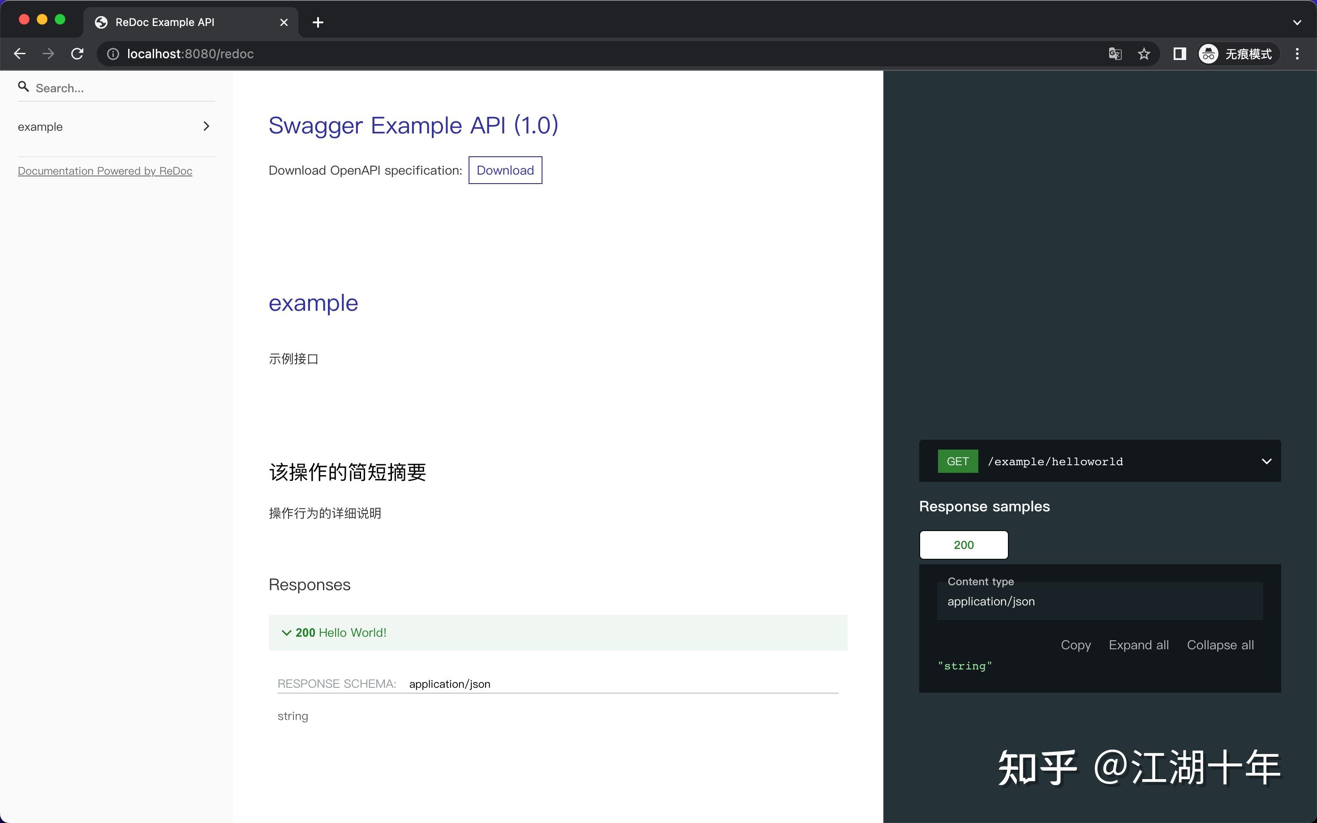Open the tab search chevron at top right
1317x823 pixels.
pyautogui.click(x=1296, y=22)
